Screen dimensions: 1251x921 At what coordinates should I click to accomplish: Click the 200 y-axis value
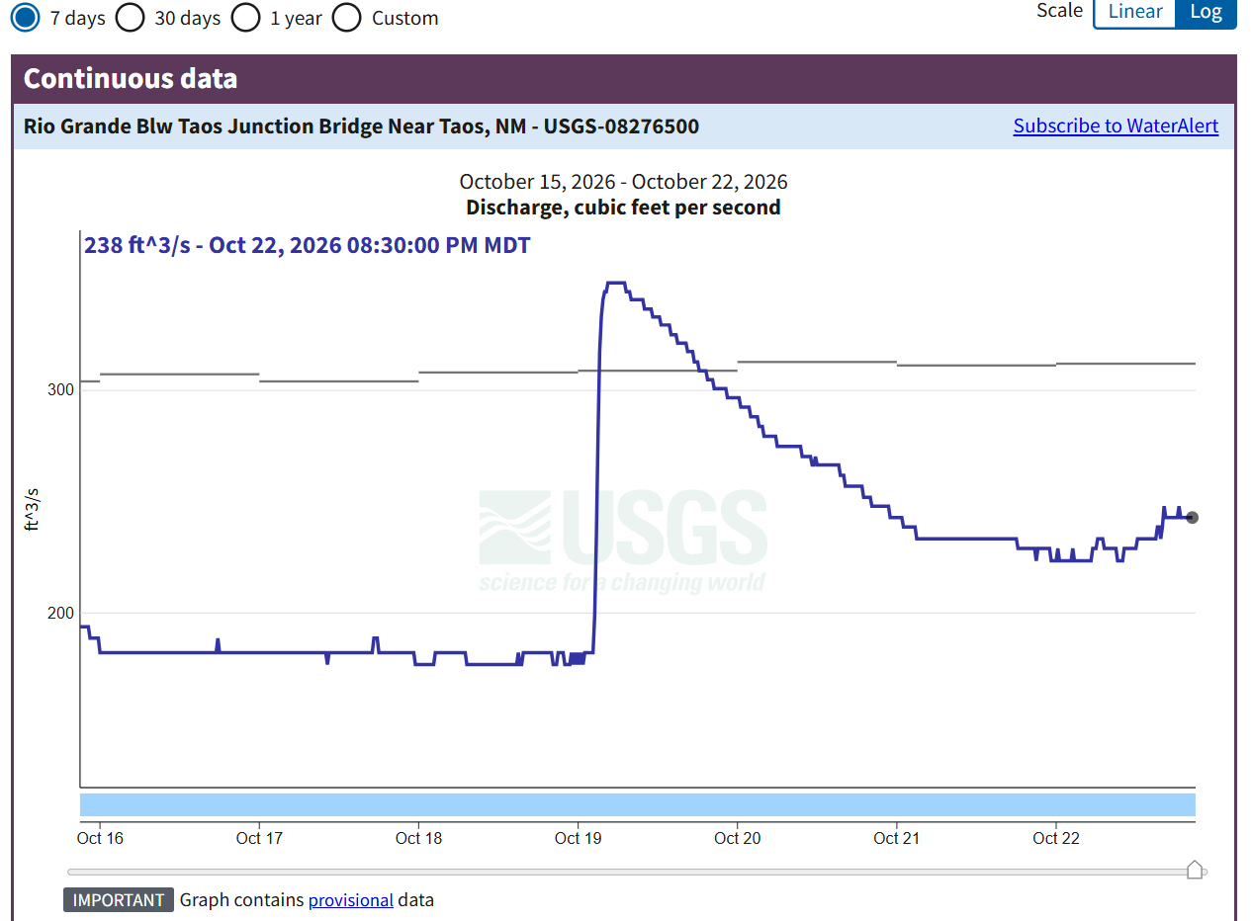(x=61, y=613)
